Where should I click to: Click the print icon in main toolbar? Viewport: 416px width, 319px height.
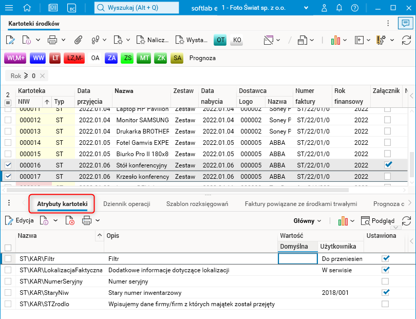point(52,40)
